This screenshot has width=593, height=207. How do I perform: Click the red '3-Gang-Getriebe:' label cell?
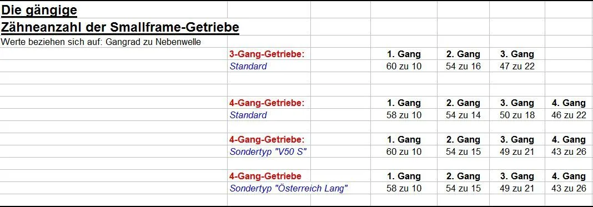click(x=267, y=54)
